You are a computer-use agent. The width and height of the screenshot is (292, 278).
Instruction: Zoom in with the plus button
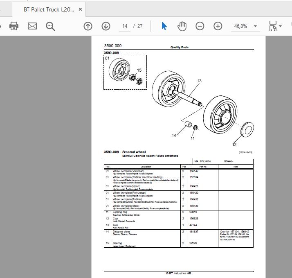coord(218,26)
